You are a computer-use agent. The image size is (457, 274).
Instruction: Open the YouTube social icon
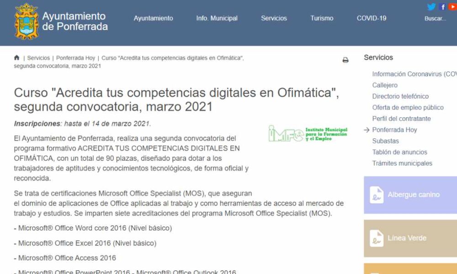coord(452,6)
